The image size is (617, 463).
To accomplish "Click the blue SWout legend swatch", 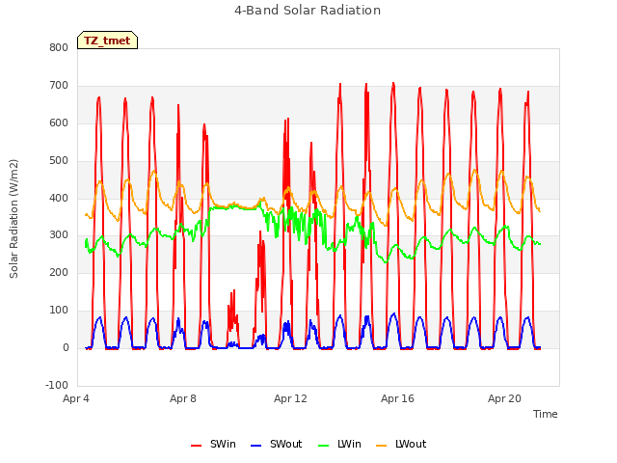I will (255, 446).
